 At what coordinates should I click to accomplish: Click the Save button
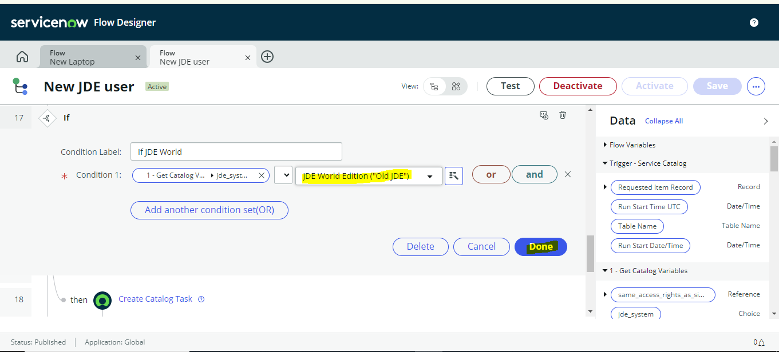717,86
